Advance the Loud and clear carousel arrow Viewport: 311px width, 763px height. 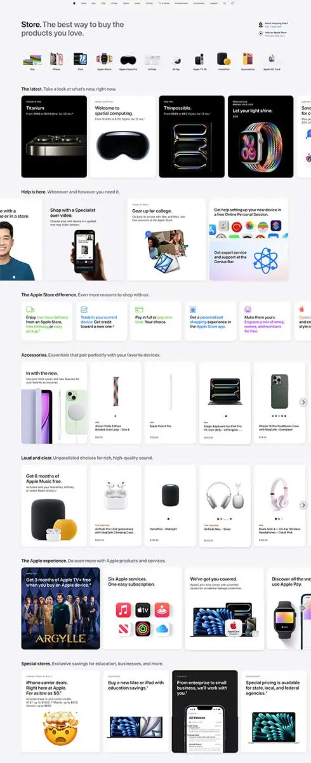click(x=303, y=505)
